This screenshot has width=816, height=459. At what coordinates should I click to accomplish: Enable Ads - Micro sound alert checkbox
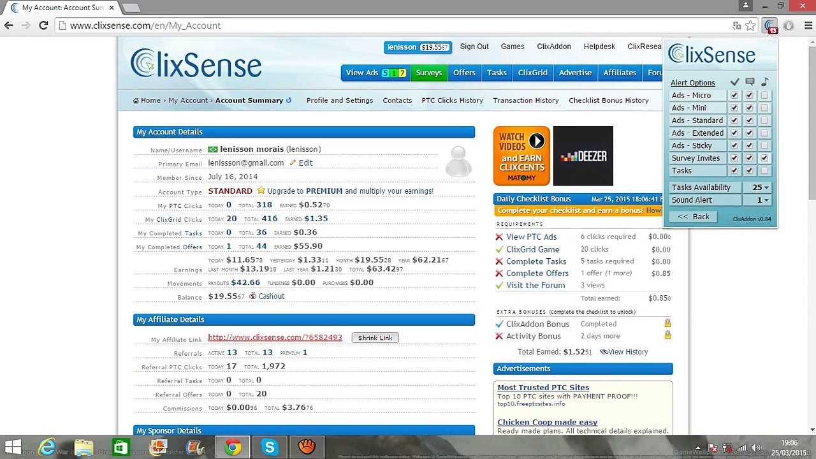click(x=764, y=96)
